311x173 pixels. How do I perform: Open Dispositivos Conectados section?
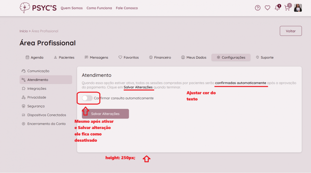pos(47,115)
